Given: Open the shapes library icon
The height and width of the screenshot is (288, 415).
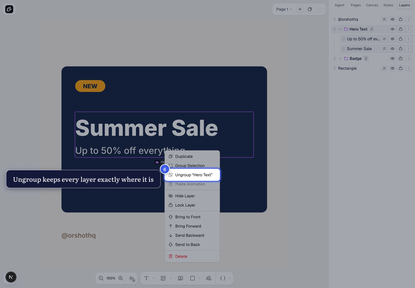Looking at the screenshot, I should pyautogui.click(x=209, y=278).
